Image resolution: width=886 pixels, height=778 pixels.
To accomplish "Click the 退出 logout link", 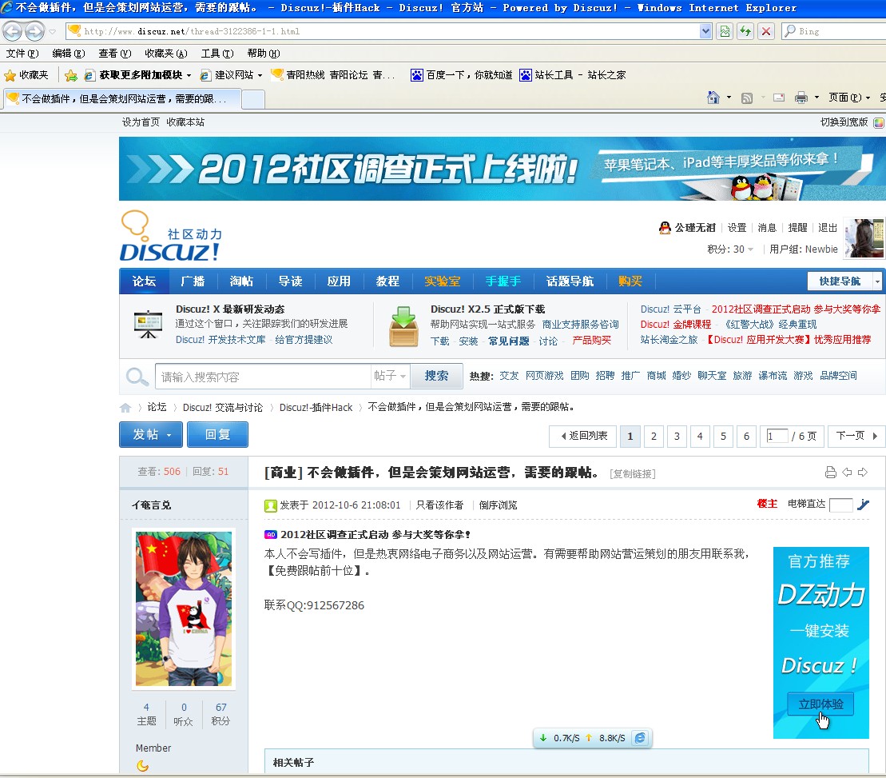I will coord(827,228).
